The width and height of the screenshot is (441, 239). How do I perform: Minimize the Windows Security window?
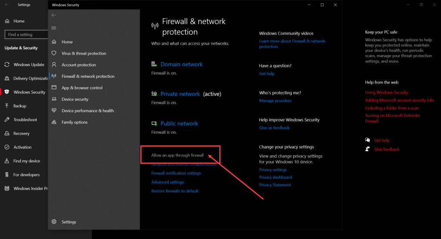[x=309, y=5]
